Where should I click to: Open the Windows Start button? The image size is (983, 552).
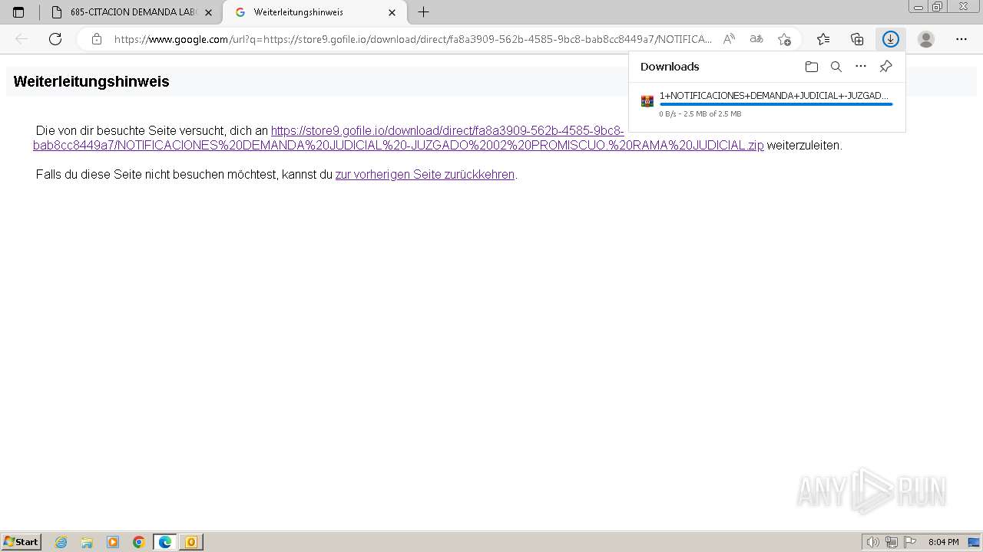(22, 541)
